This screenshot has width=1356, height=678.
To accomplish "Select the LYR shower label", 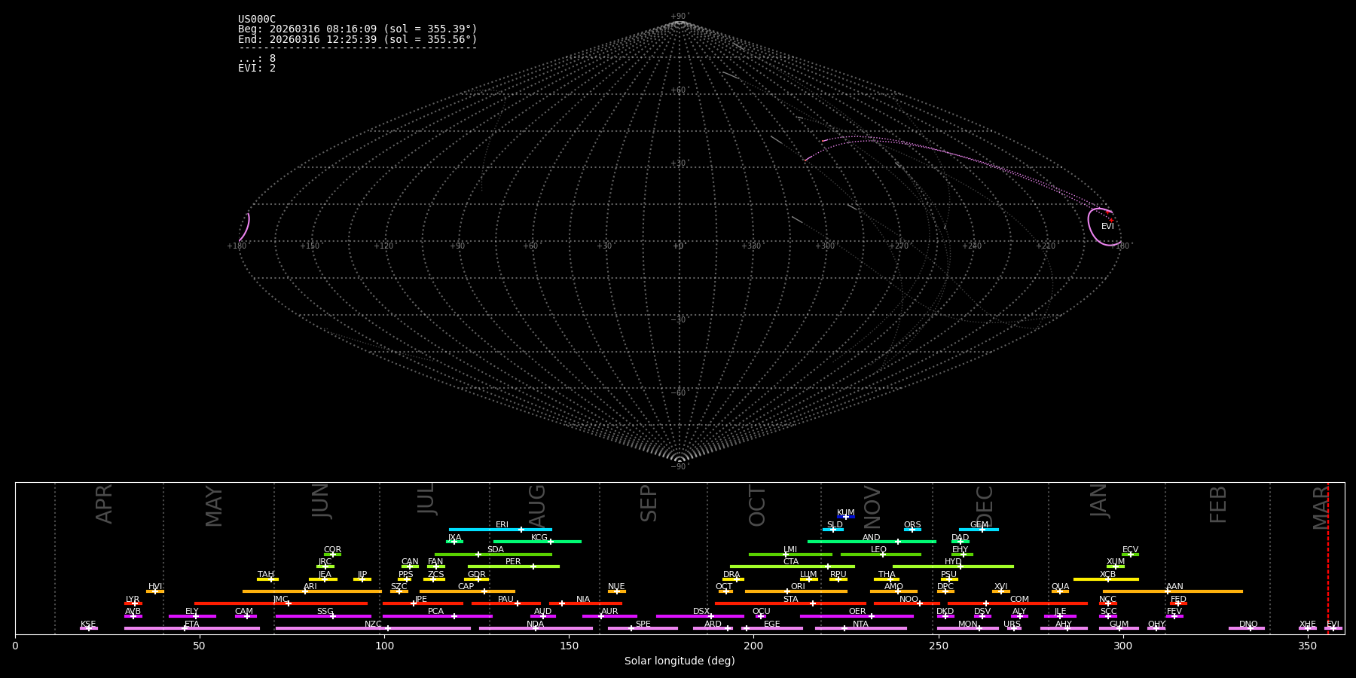I will point(133,600).
